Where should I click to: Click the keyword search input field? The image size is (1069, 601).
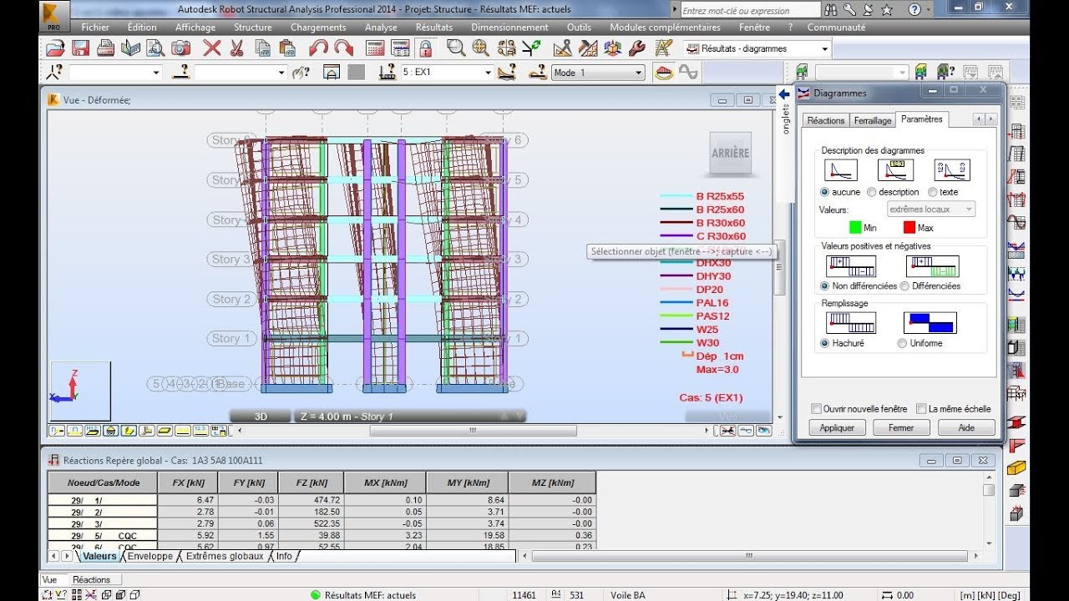[x=750, y=11]
